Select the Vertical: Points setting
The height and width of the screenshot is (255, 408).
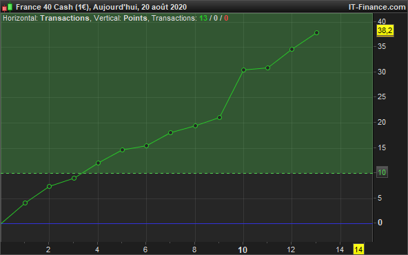[x=121, y=18]
